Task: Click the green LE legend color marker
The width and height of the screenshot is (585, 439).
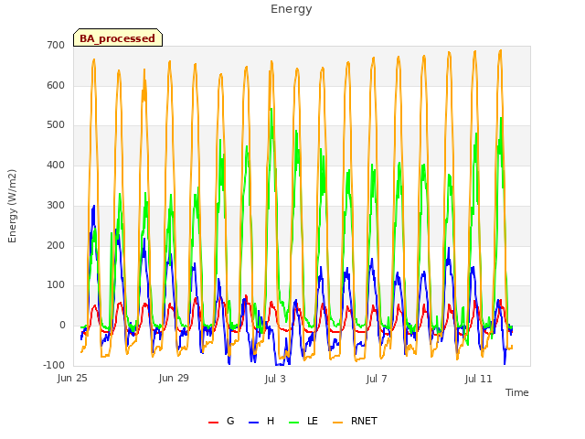Action: tap(294, 423)
